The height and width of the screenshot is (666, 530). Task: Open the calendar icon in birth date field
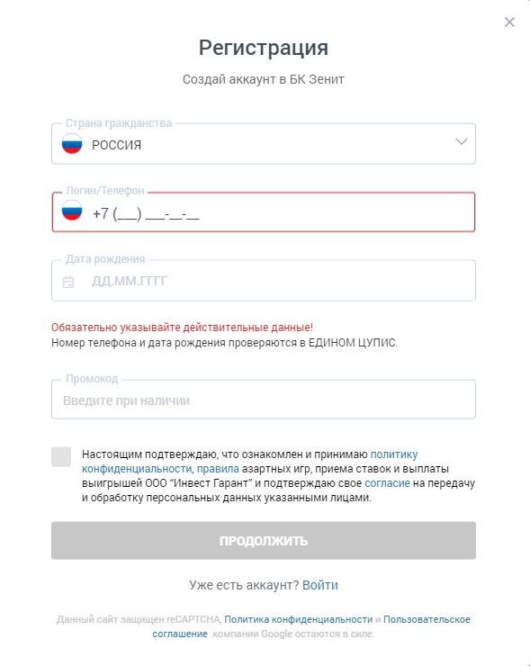point(68,282)
